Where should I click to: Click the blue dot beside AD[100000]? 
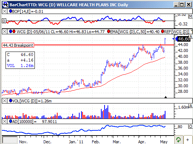click(x=11, y=122)
